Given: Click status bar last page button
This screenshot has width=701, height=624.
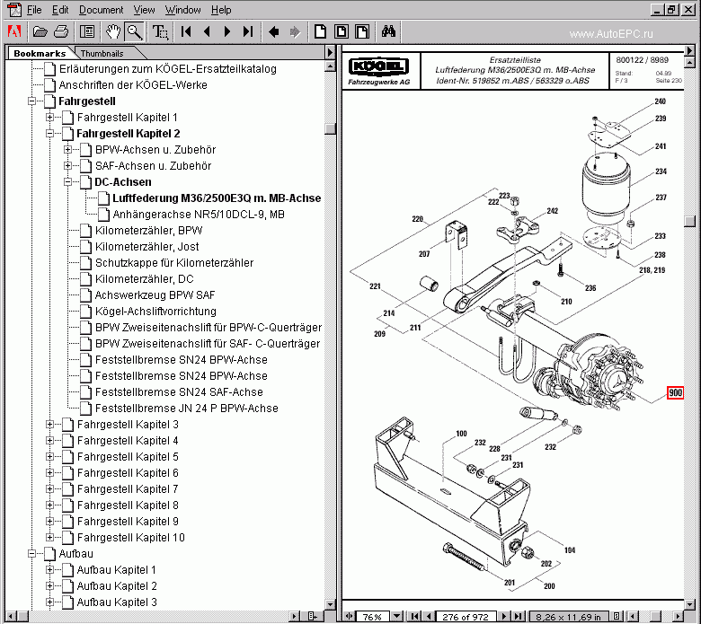Looking at the screenshot, I should tap(519, 617).
